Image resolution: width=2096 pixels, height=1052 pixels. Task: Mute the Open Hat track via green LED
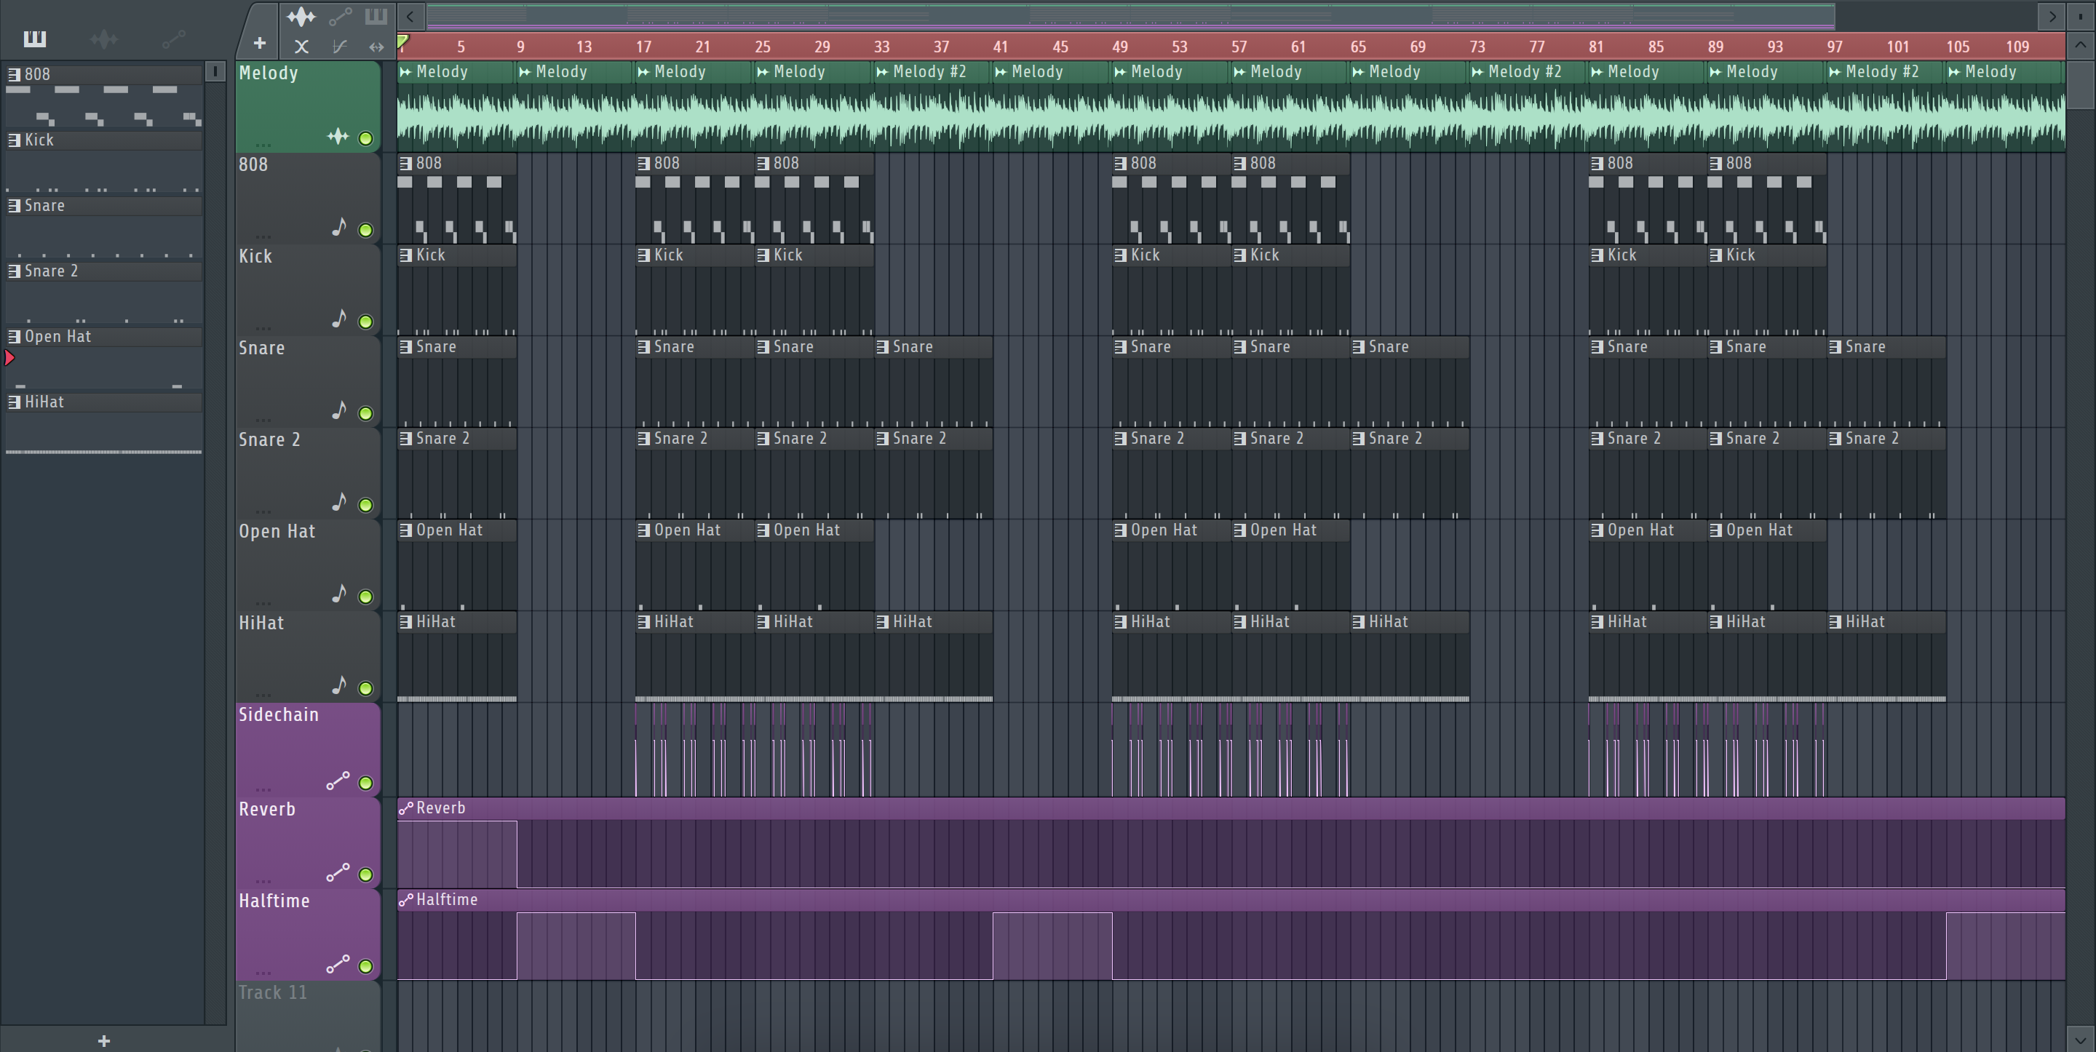(366, 597)
